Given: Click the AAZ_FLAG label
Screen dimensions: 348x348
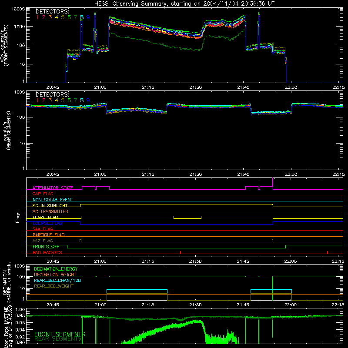Looking at the screenshot, I should pyautogui.click(x=43, y=241).
